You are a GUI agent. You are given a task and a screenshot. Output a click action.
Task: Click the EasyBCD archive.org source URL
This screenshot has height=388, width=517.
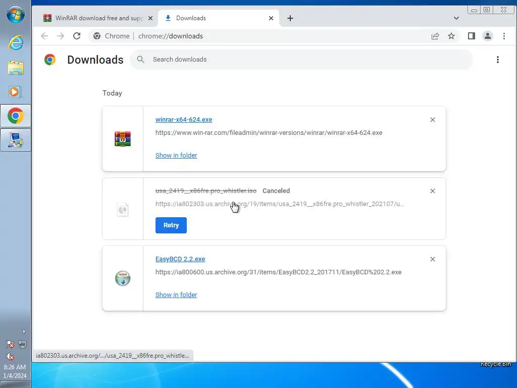click(278, 272)
